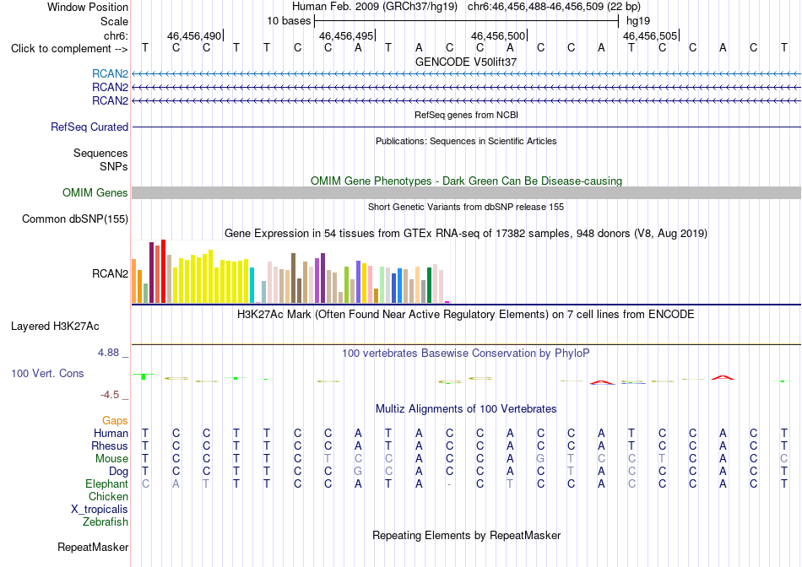802x567 pixels.
Task: Click 'Short Genetic Variants from dbSNP release 155'
Action: (x=466, y=207)
